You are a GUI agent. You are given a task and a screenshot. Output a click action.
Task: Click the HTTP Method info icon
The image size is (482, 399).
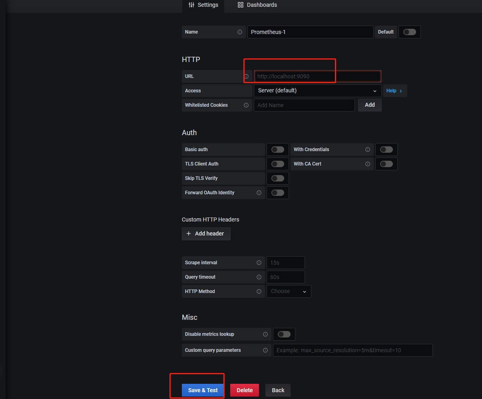click(x=259, y=291)
